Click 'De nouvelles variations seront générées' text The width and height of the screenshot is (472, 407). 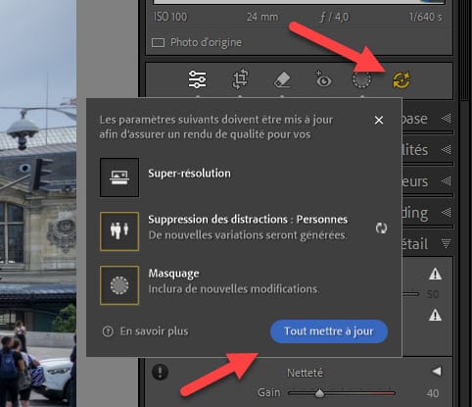click(x=247, y=235)
